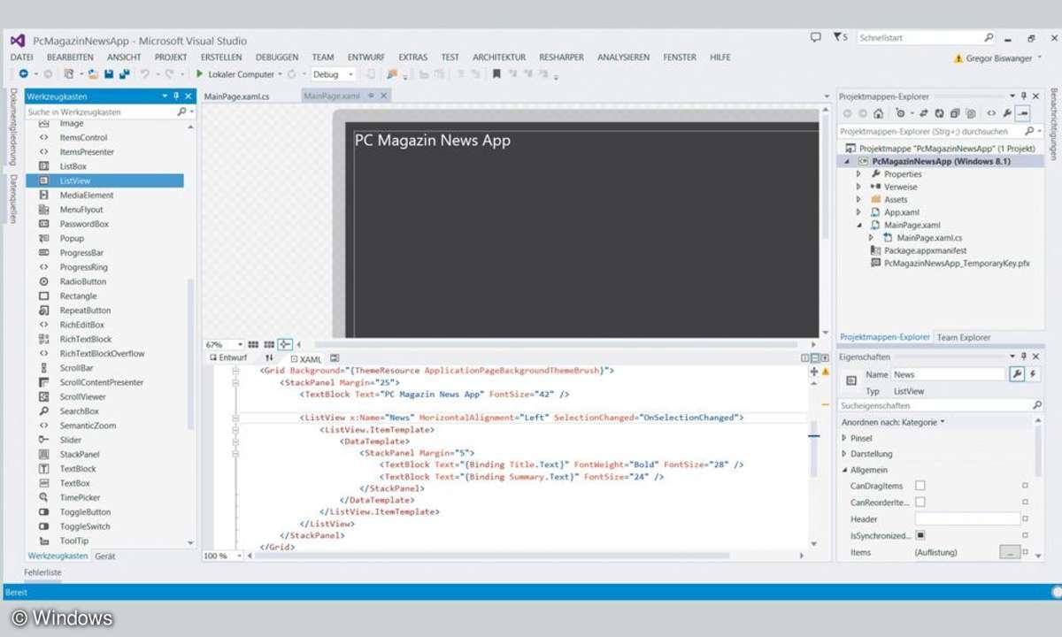Click the feedback speech bubble icon
1062x637 pixels.
tap(815, 38)
